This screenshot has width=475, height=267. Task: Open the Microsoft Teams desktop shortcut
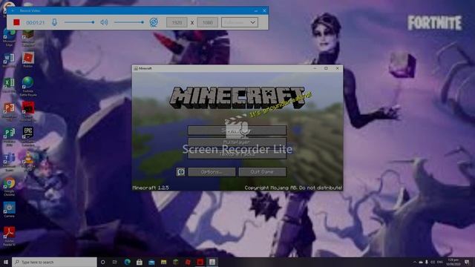pos(9,162)
